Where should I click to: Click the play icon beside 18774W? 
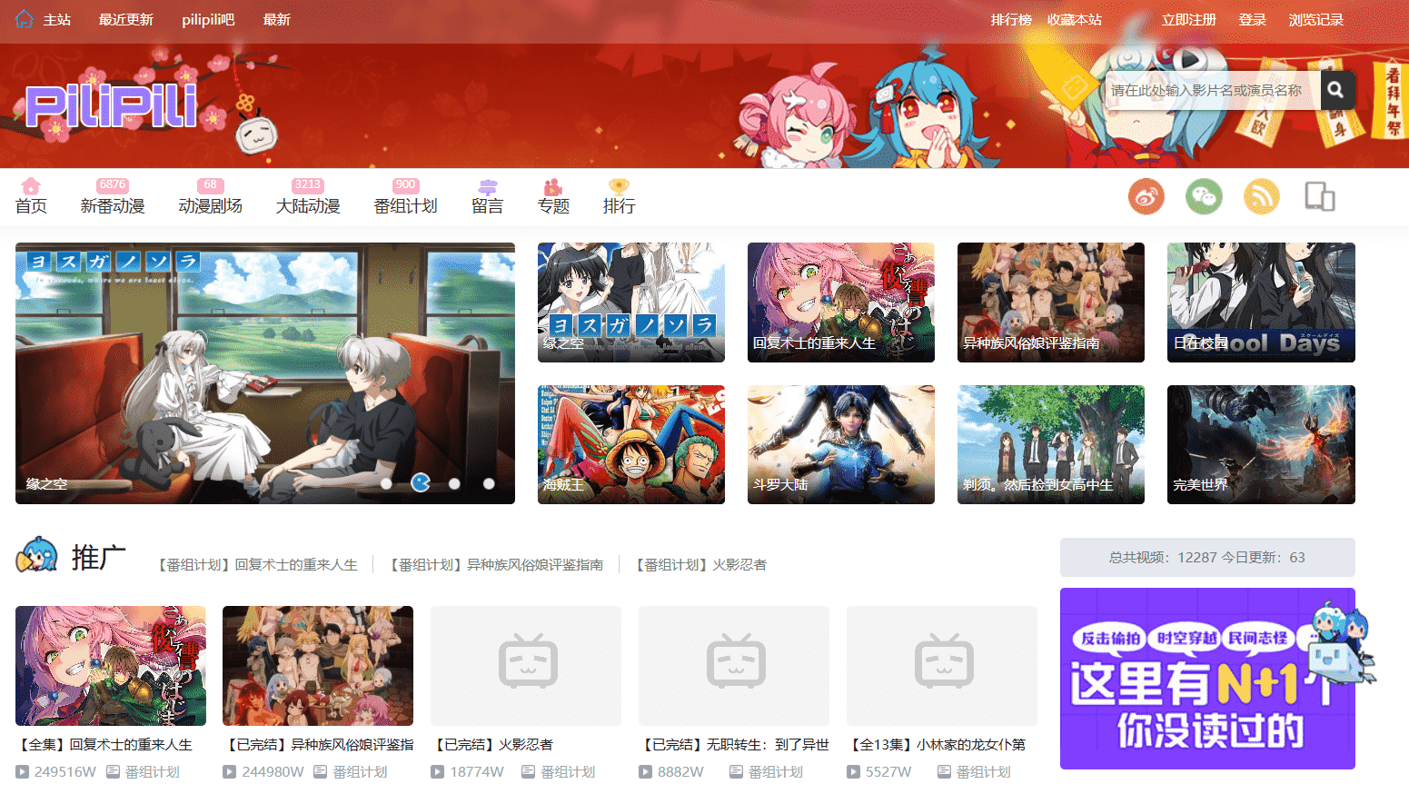[x=438, y=772]
